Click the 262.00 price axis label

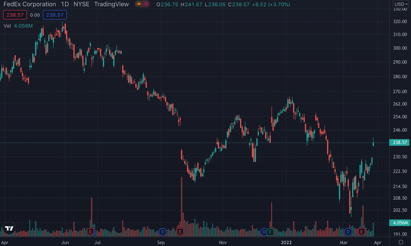400,104
